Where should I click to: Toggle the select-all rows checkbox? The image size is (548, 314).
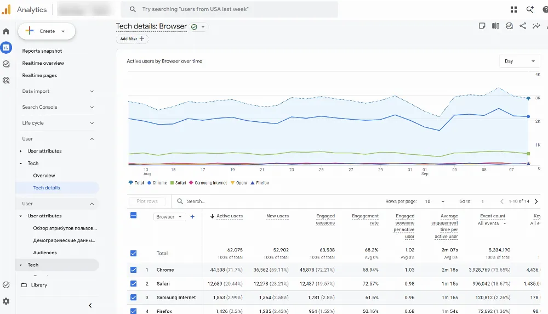[x=134, y=215]
